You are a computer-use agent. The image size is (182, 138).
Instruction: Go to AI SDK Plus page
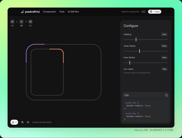(73, 12)
